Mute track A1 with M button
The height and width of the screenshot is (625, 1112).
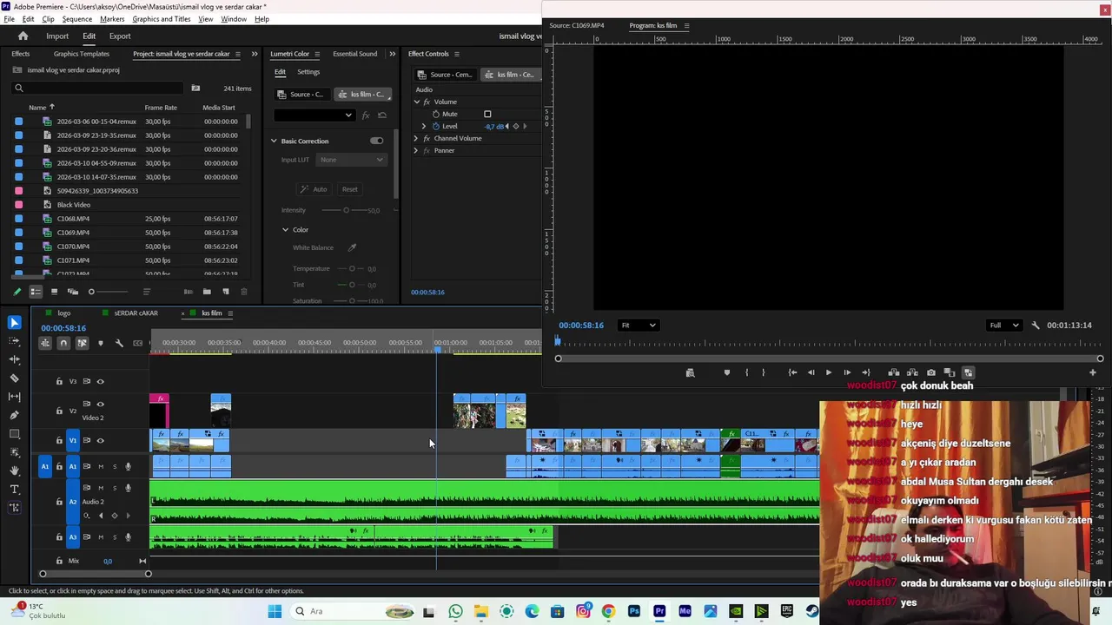point(100,466)
